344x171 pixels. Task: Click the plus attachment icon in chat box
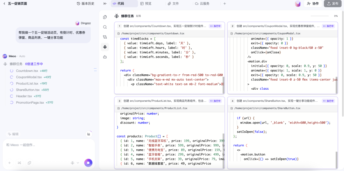pos(10,163)
